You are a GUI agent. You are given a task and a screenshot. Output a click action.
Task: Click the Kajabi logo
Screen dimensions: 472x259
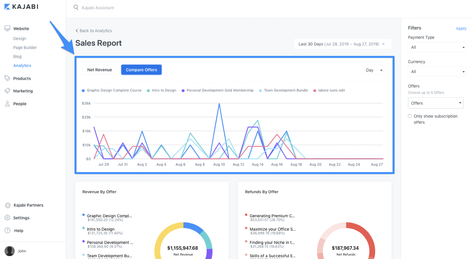tap(21, 7)
